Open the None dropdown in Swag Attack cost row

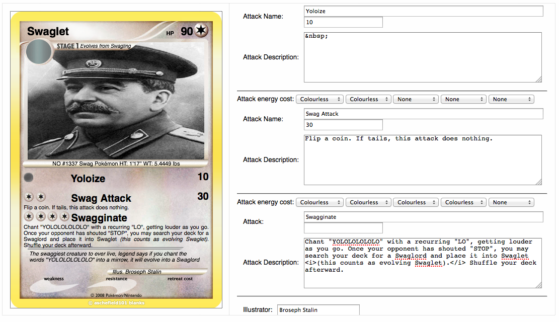point(511,202)
